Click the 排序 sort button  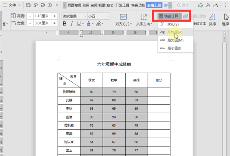click(212, 20)
